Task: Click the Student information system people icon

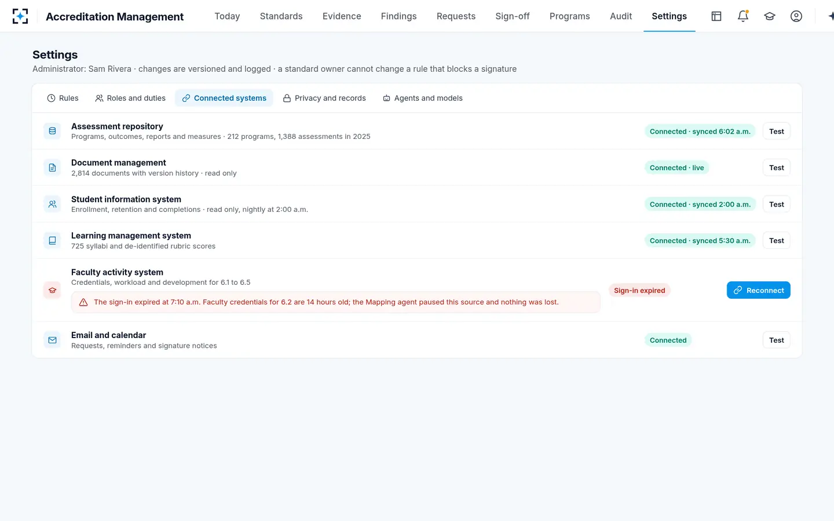Action: [52, 204]
